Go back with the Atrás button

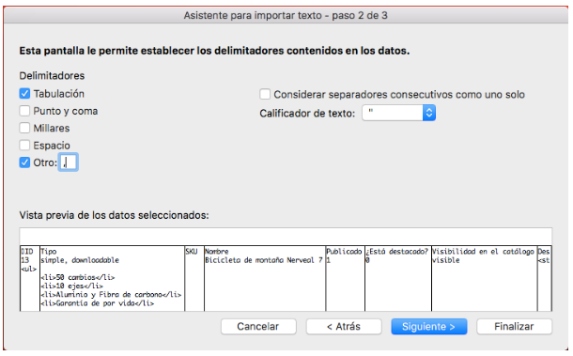click(344, 326)
